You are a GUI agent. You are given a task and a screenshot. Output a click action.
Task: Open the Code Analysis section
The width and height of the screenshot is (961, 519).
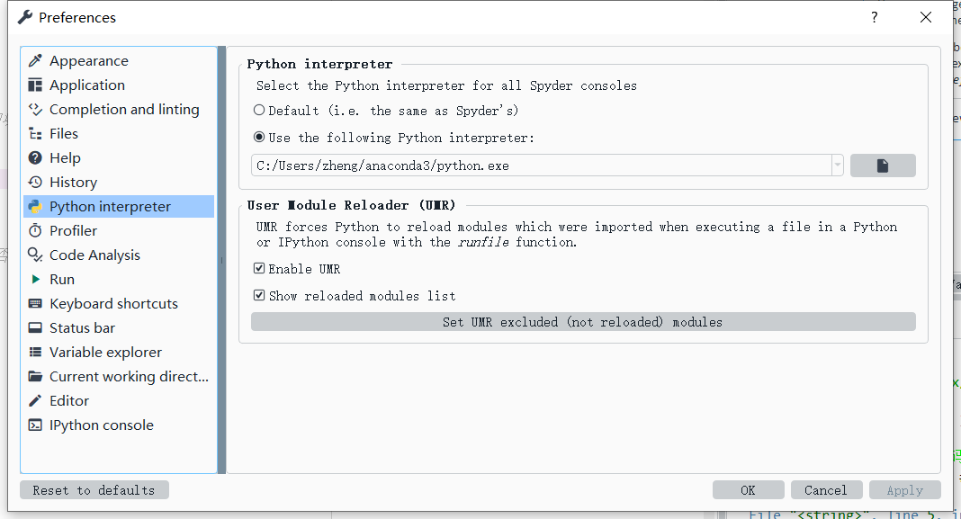pos(36,255)
